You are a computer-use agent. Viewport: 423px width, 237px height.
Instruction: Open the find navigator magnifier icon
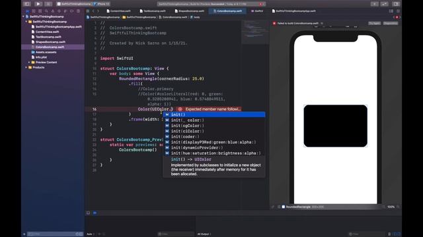46,11
